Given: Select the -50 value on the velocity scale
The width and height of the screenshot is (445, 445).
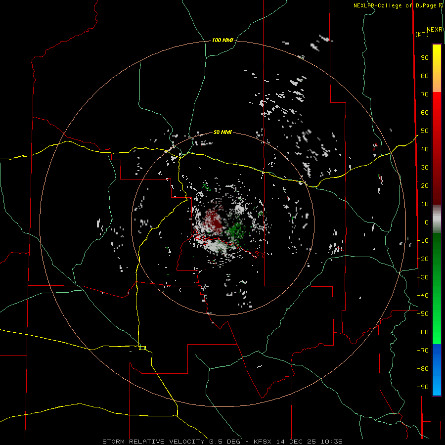Looking at the screenshot, I should point(423,314).
